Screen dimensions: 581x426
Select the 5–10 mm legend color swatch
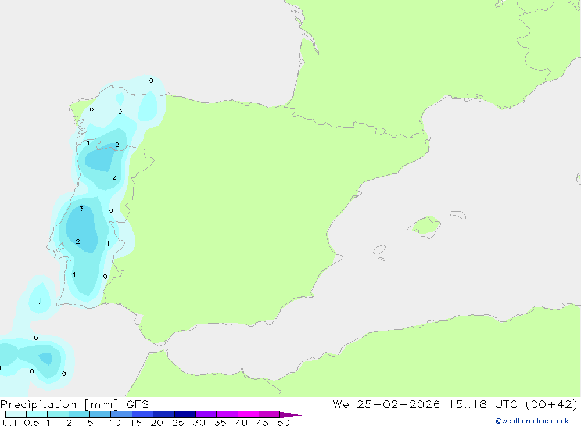point(101,414)
